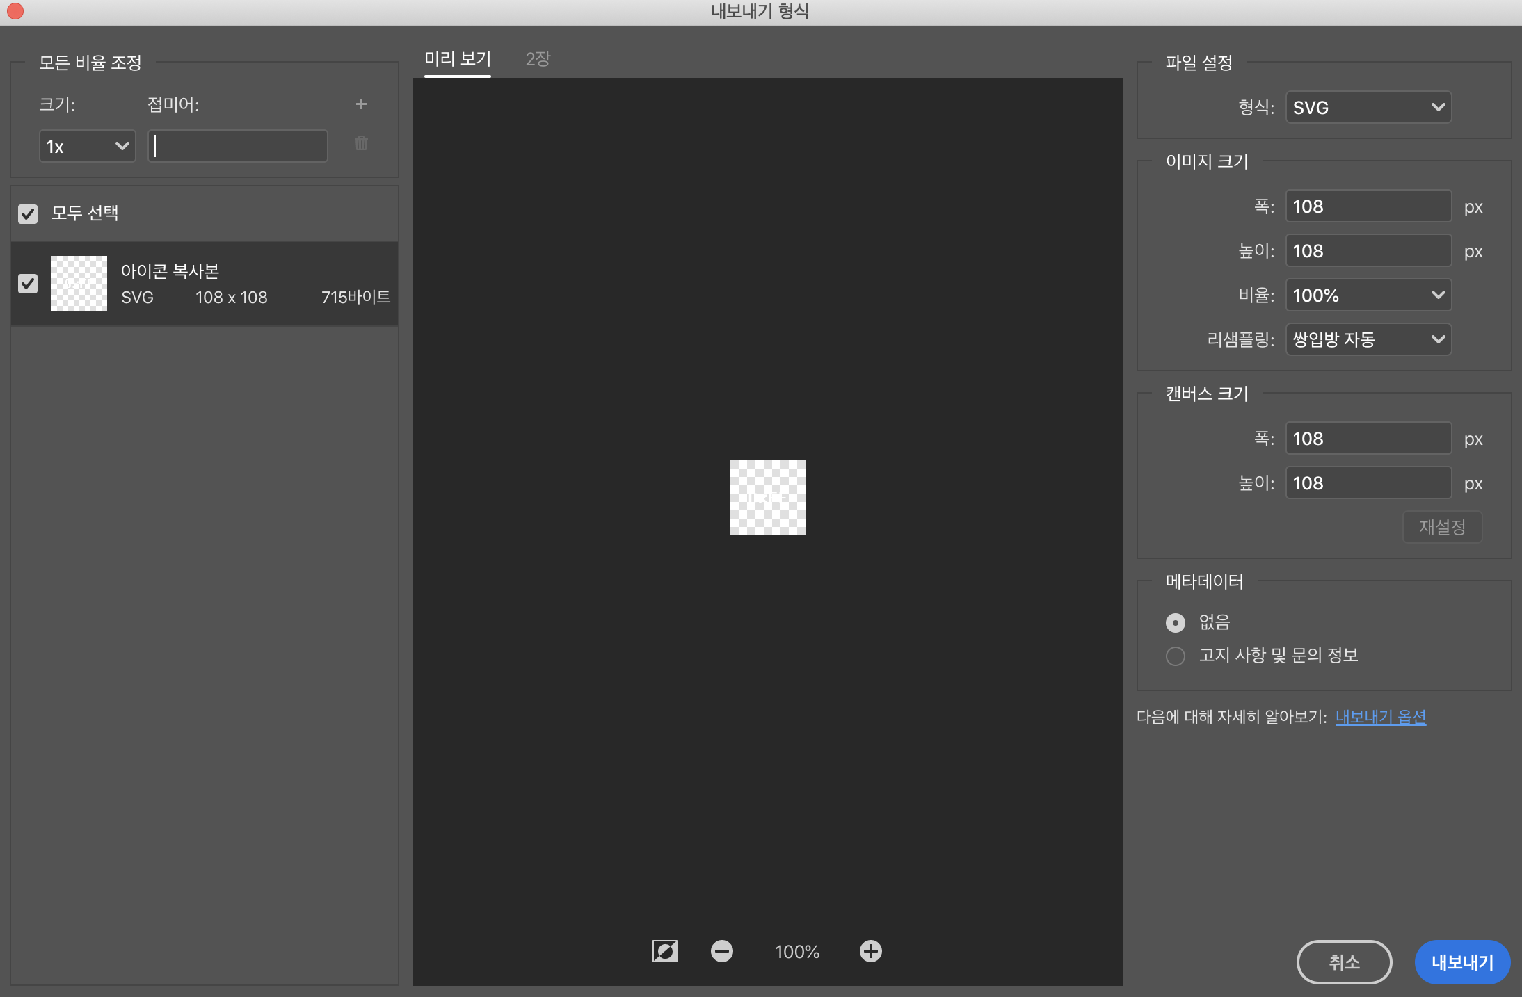Toggle the 아이콘 복사본 asset checkbox
This screenshot has height=997, width=1522.
click(x=28, y=284)
